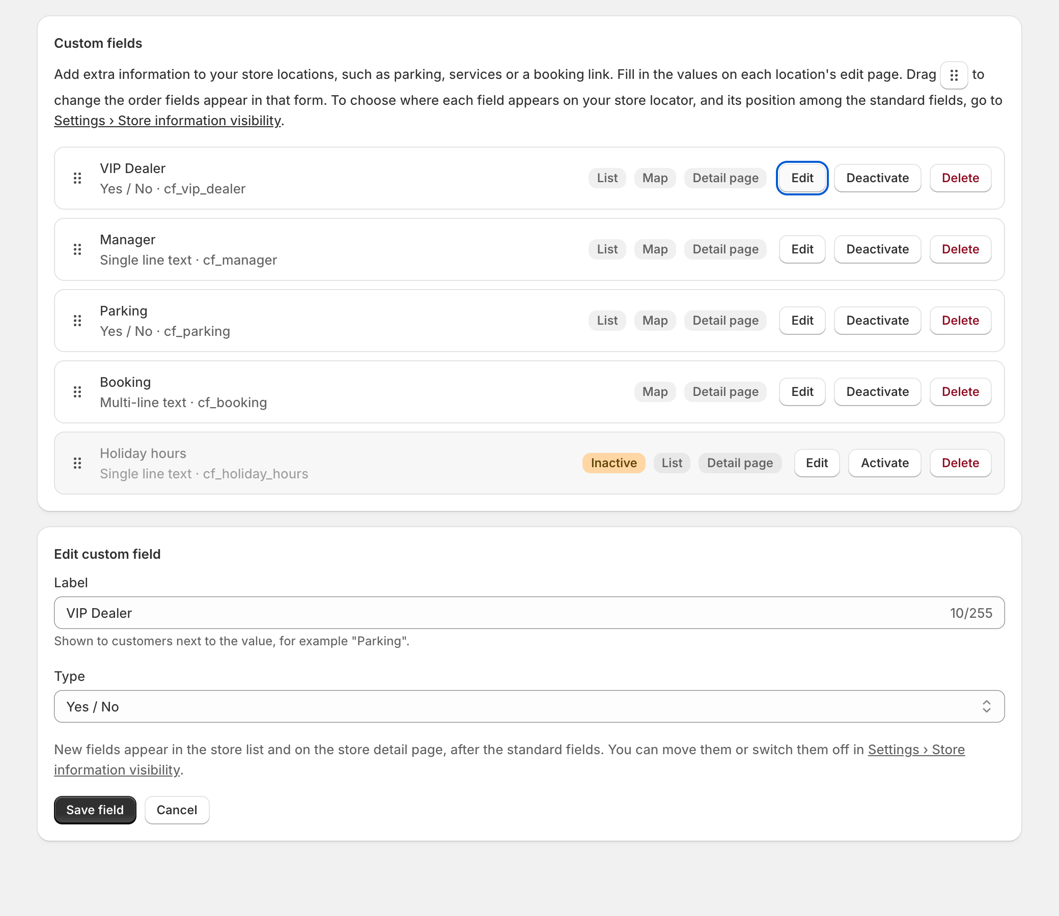1059x916 pixels.
Task: Click the Inactive badge on Holiday hours
Action: 614,463
